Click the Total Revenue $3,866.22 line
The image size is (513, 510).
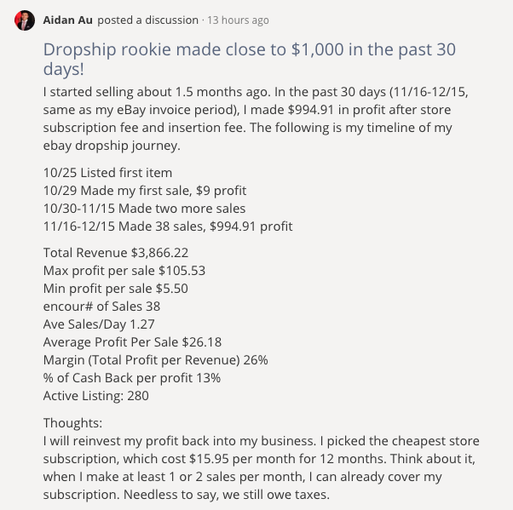116,253
